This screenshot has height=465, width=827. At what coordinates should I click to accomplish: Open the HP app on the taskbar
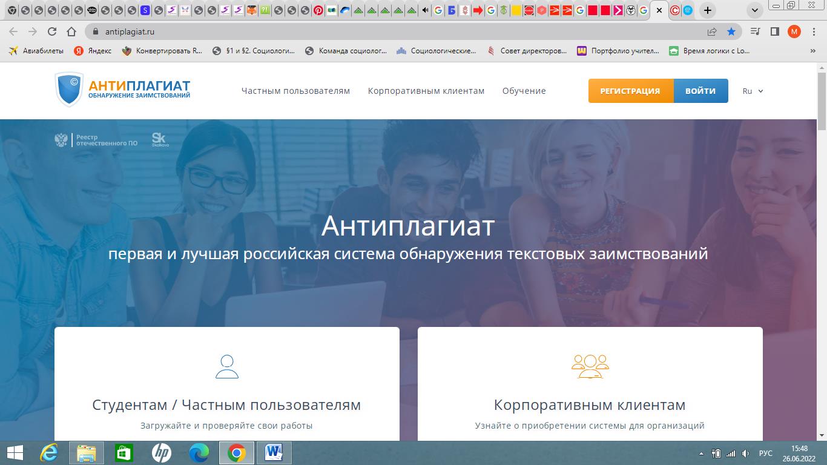[x=161, y=453]
